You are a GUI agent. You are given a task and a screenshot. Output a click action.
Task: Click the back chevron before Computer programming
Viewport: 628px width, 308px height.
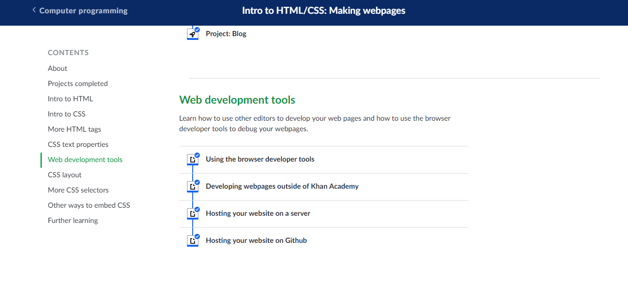tap(34, 10)
